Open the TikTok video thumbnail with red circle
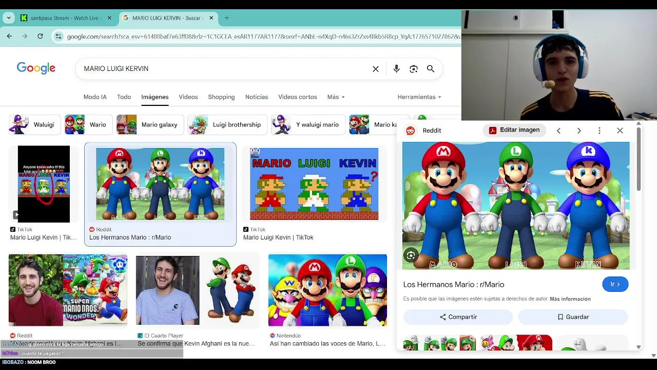The width and height of the screenshot is (657, 370). [x=44, y=184]
